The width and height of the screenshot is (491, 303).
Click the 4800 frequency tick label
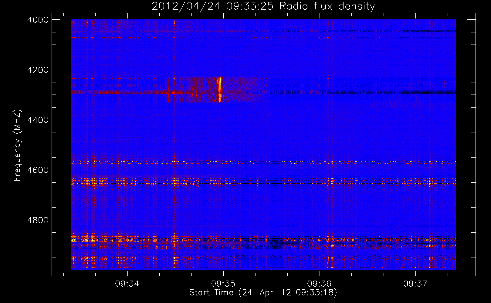(38, 220)
